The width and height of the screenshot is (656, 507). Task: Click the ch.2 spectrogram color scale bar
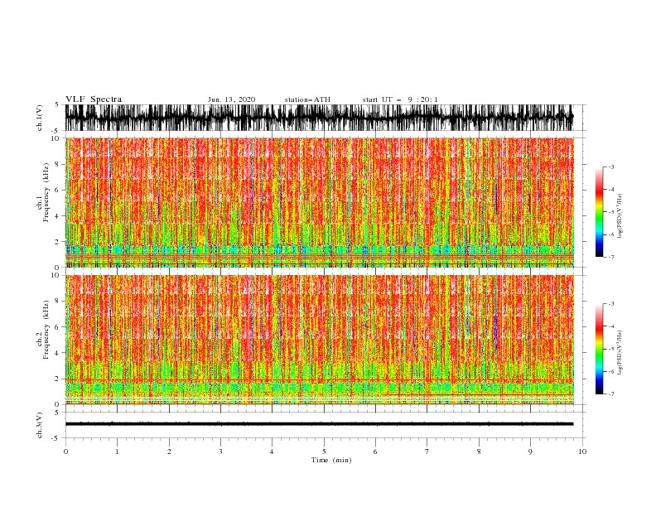[x=599, y=349]
